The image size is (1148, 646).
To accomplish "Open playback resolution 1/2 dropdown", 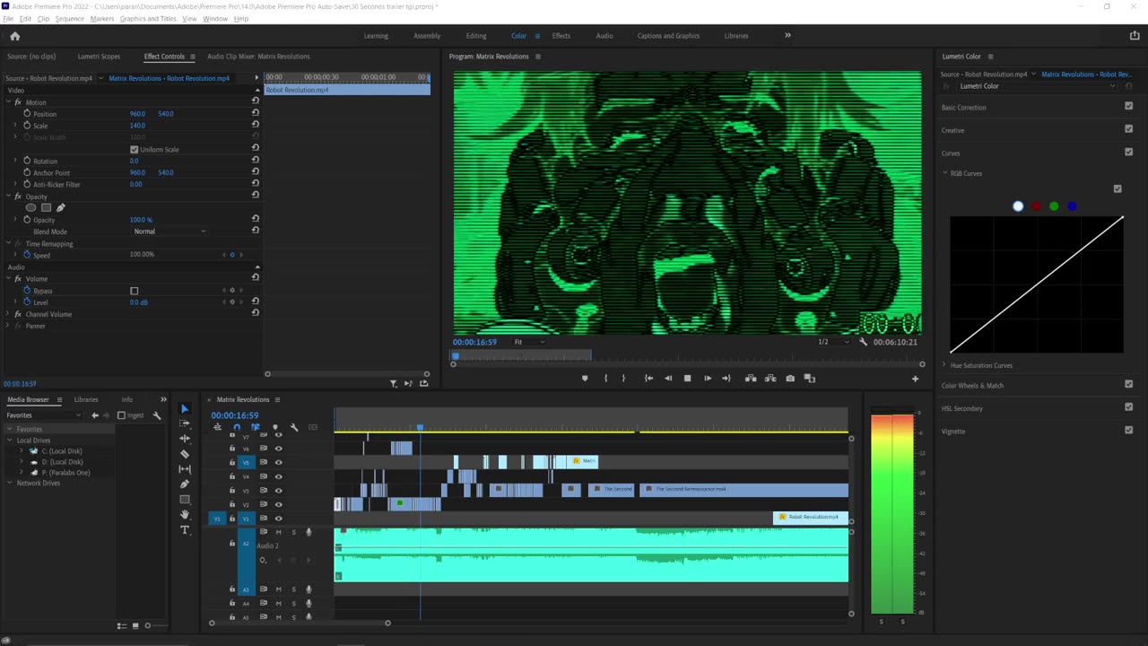I will click(834, 342).
